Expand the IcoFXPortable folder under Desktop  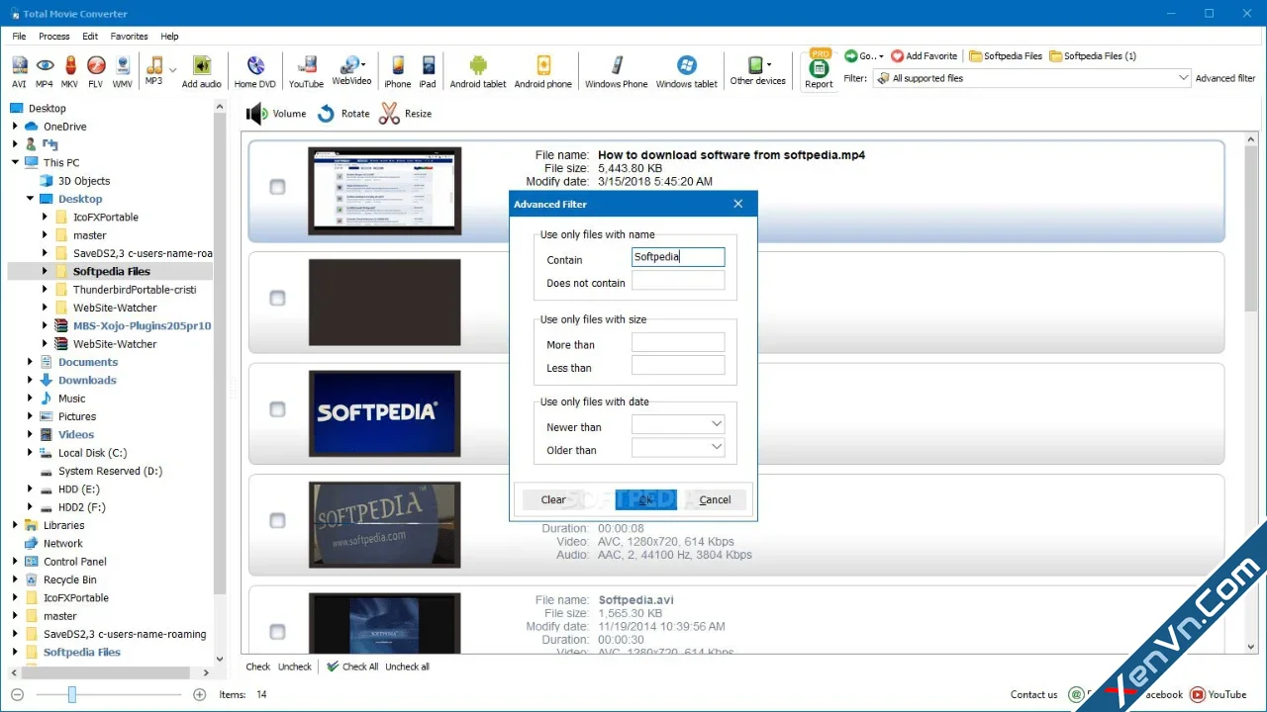pos(45,217)
